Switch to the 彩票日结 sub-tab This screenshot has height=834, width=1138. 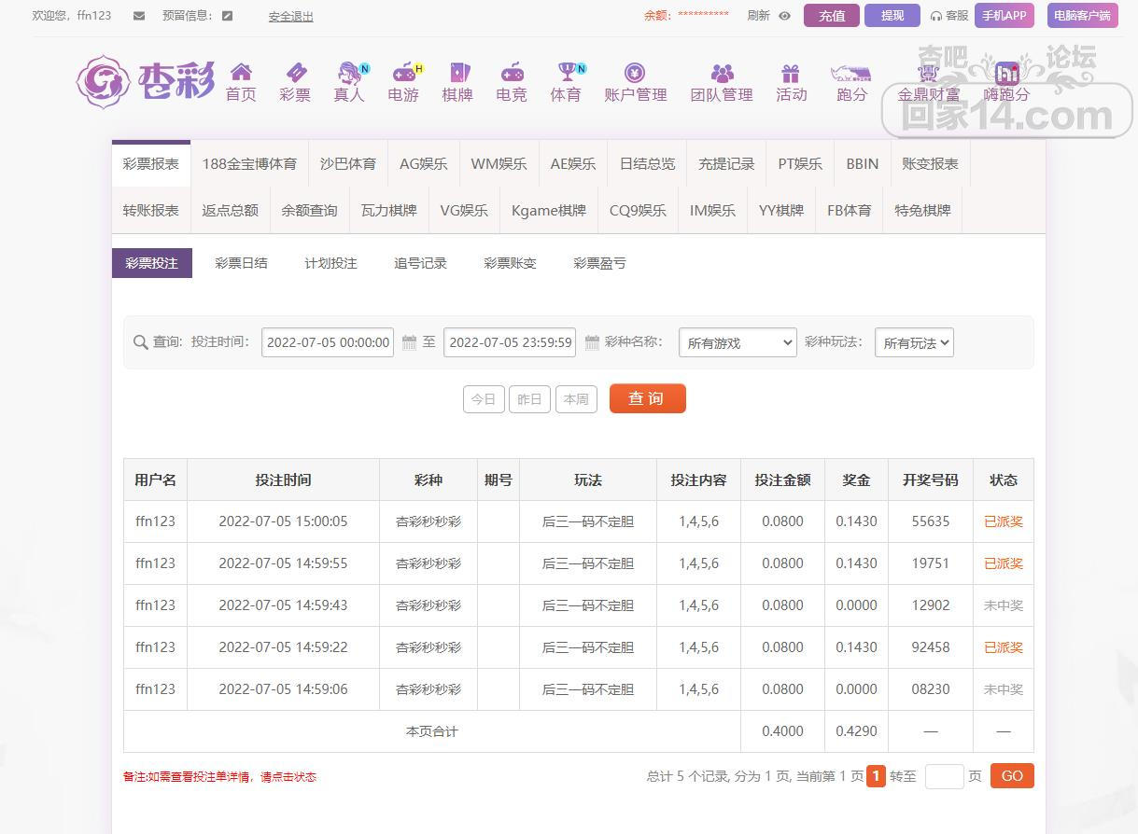[x=241, y=263]
